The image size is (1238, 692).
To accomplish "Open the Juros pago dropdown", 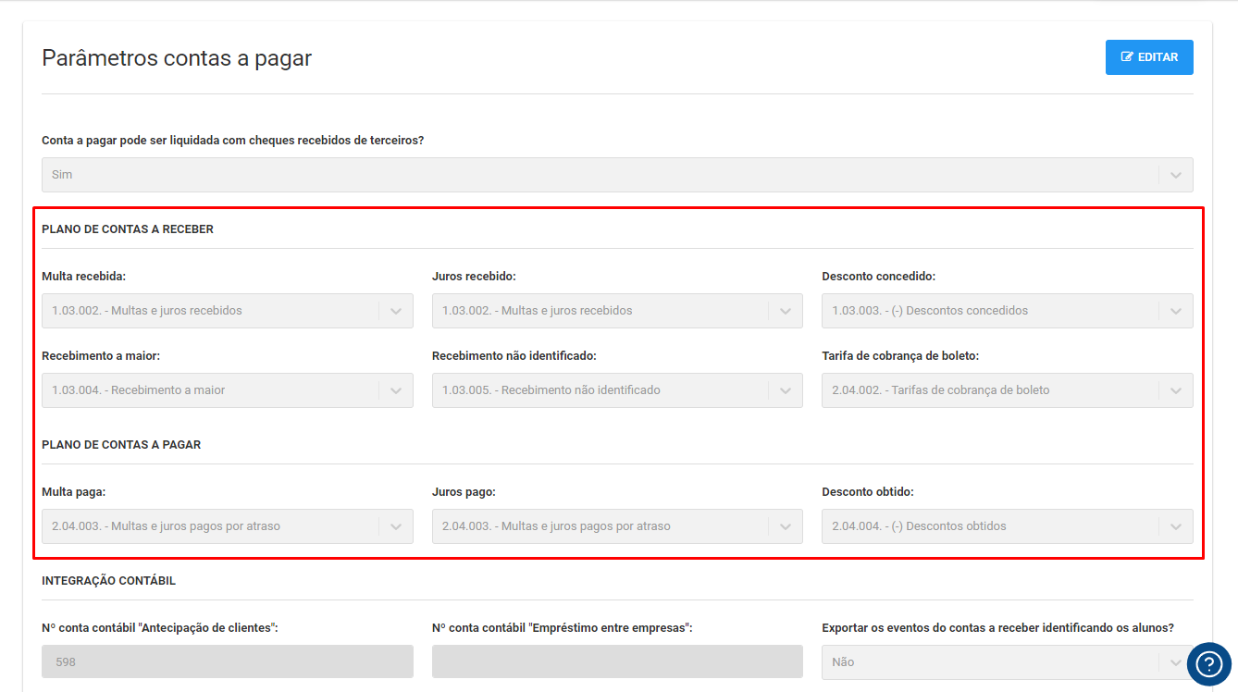I will (617, 526).
